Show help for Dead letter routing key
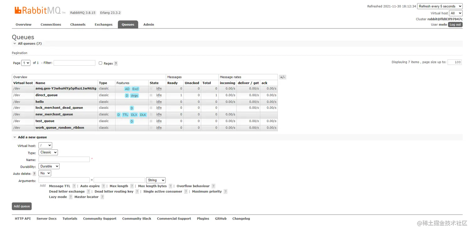Screen dimensions: 474x233 (x=137, y=192)
